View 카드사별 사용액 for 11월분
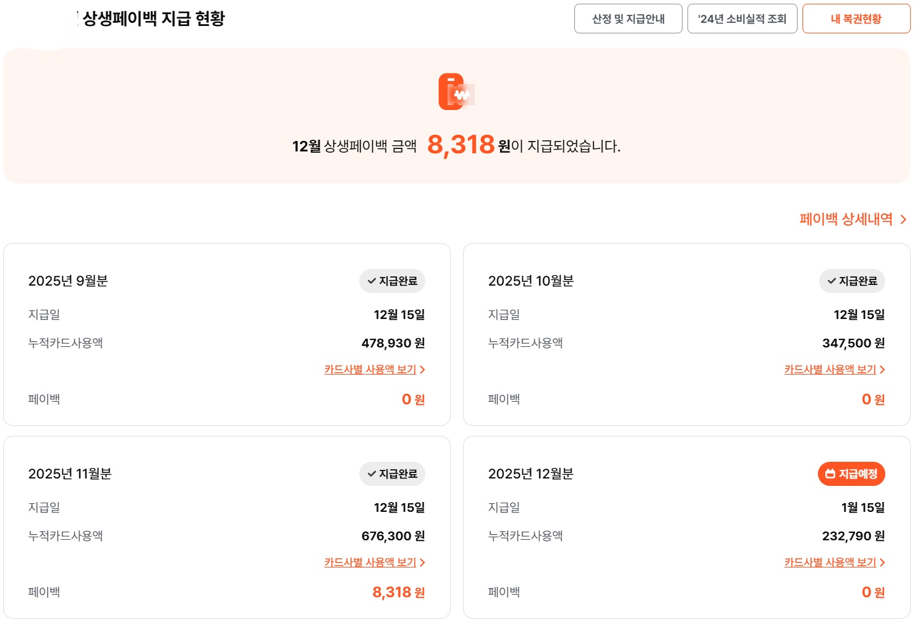The image size is (915, 625). coord(370,563)
